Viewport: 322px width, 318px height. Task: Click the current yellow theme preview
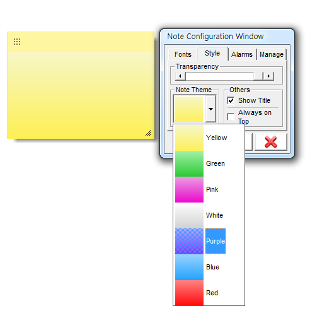coord(188,109)
